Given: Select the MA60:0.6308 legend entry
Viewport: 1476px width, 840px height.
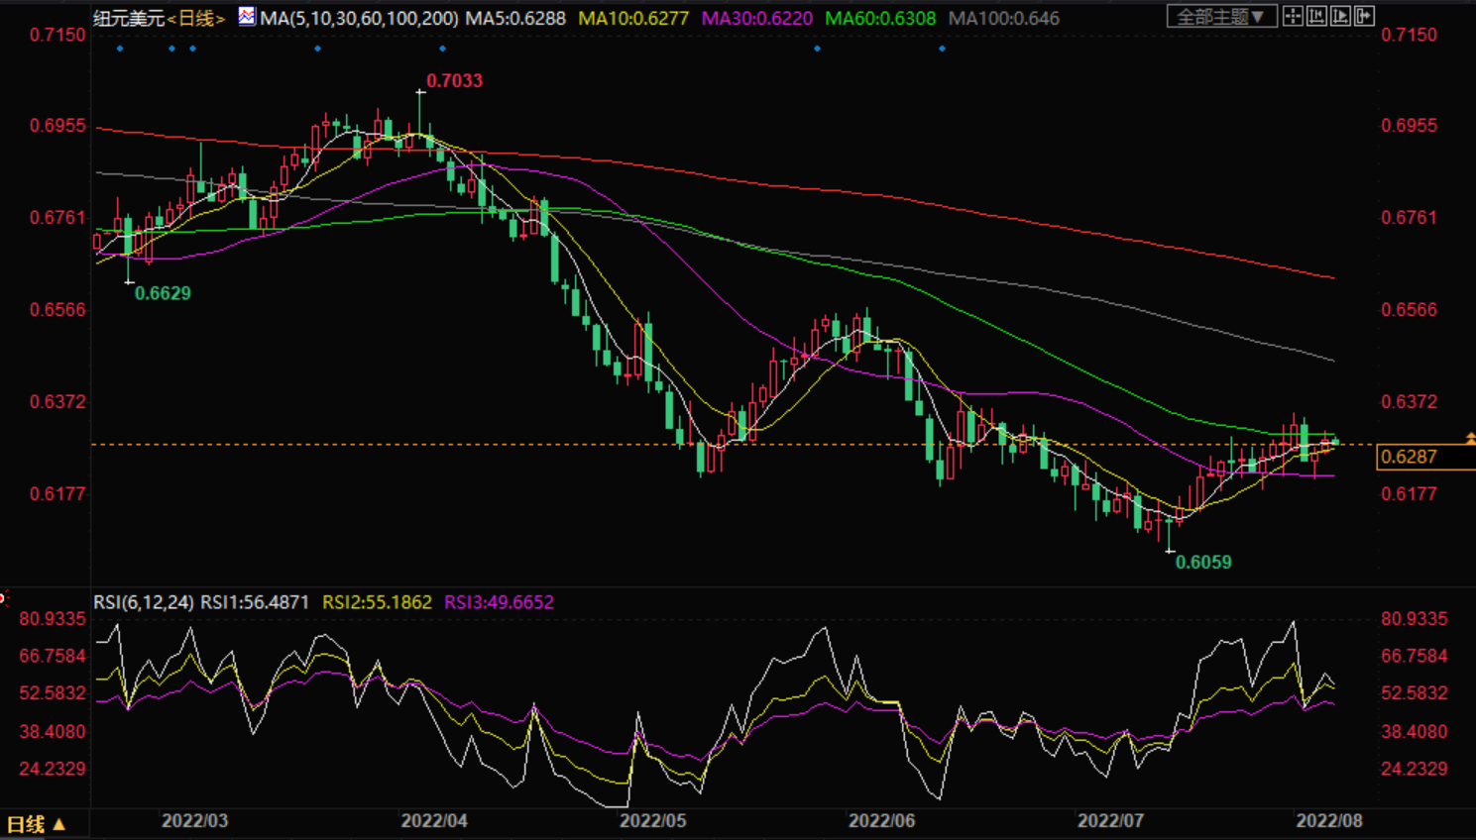Looking at the screenshot, I should point(880,18).
